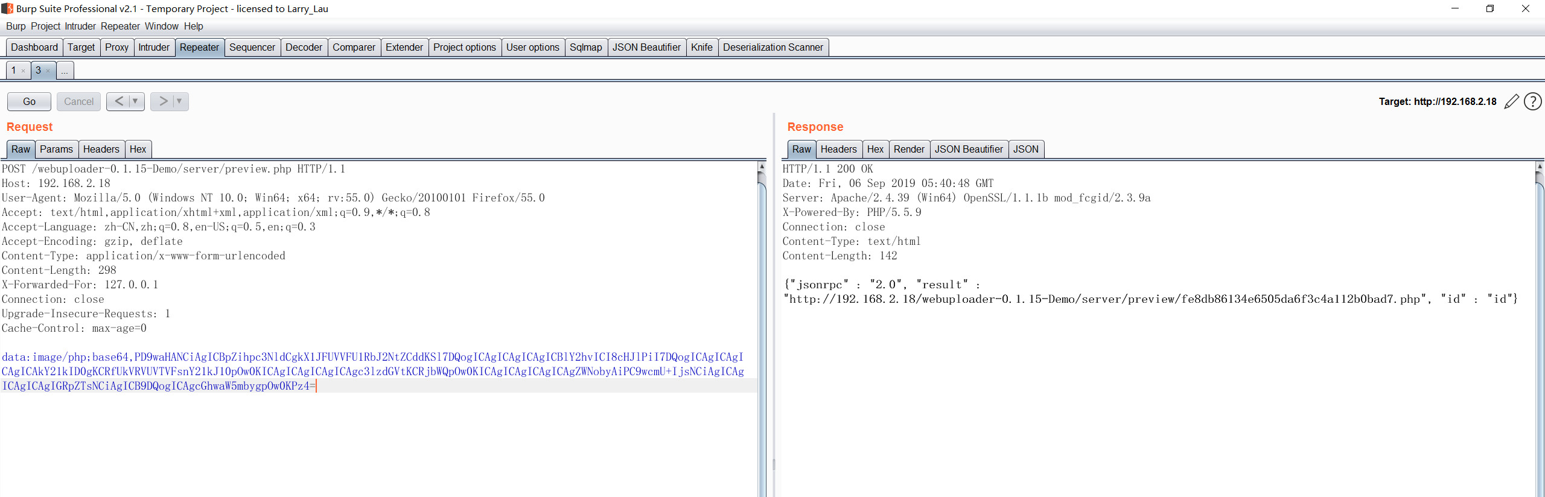The width and height of the screenshot is (1545, 497).
Task: Open the Help menu
Action: [x=193, y=27]
